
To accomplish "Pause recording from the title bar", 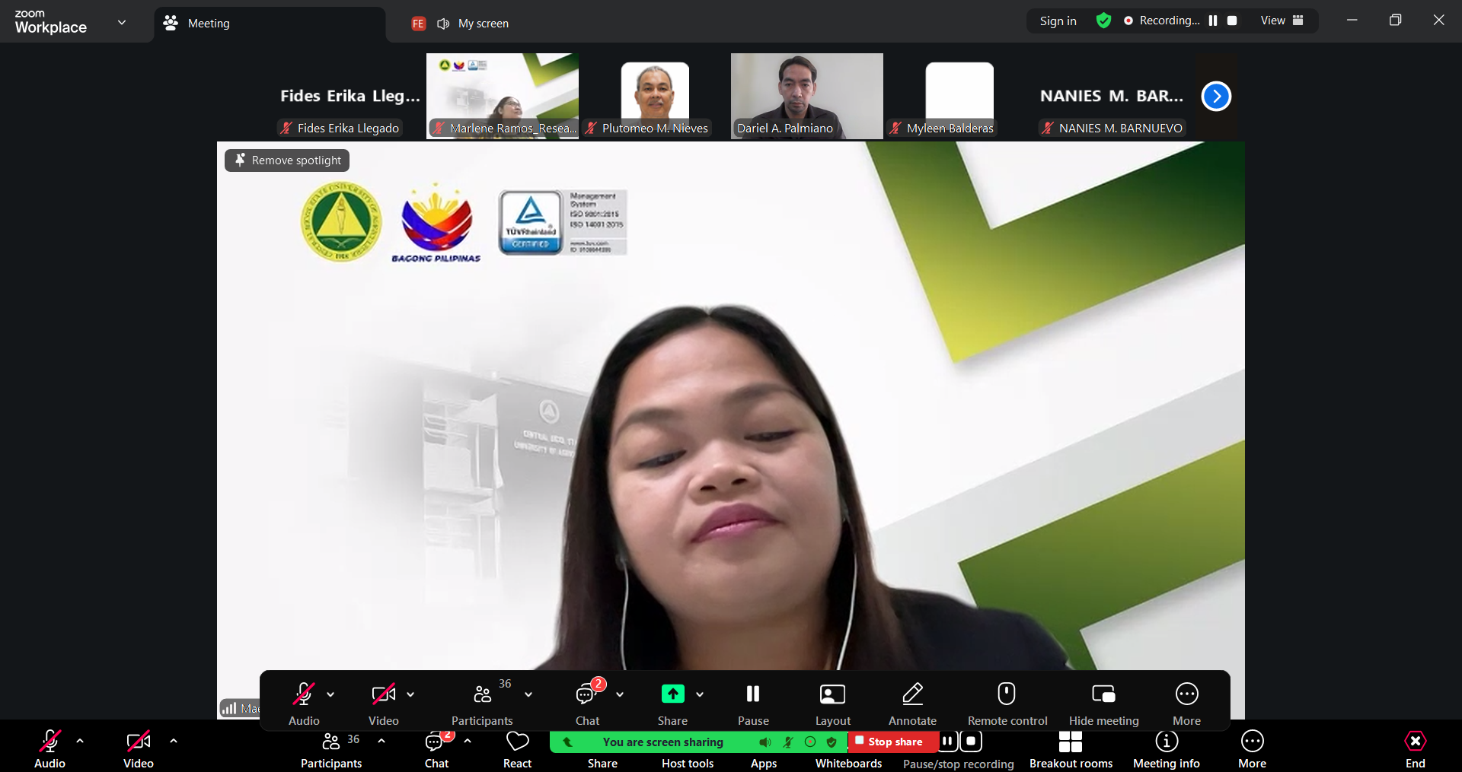I will (1213, 21).
